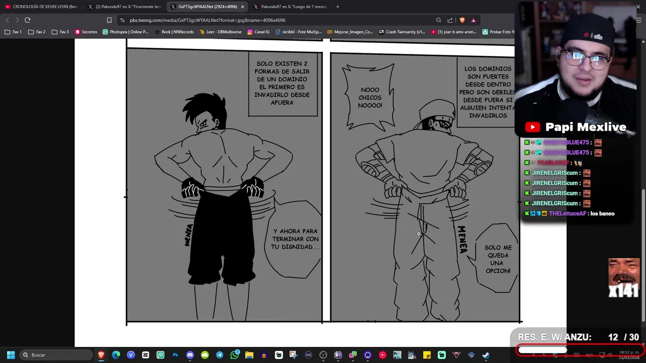Open the Secretos bookmark

[86, 32]
